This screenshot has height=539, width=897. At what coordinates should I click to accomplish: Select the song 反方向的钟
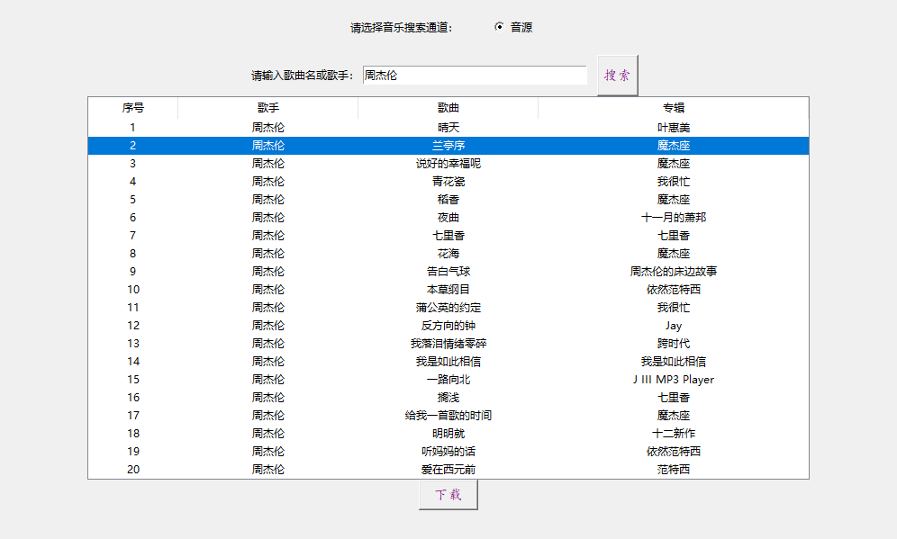tap(448, 325)
